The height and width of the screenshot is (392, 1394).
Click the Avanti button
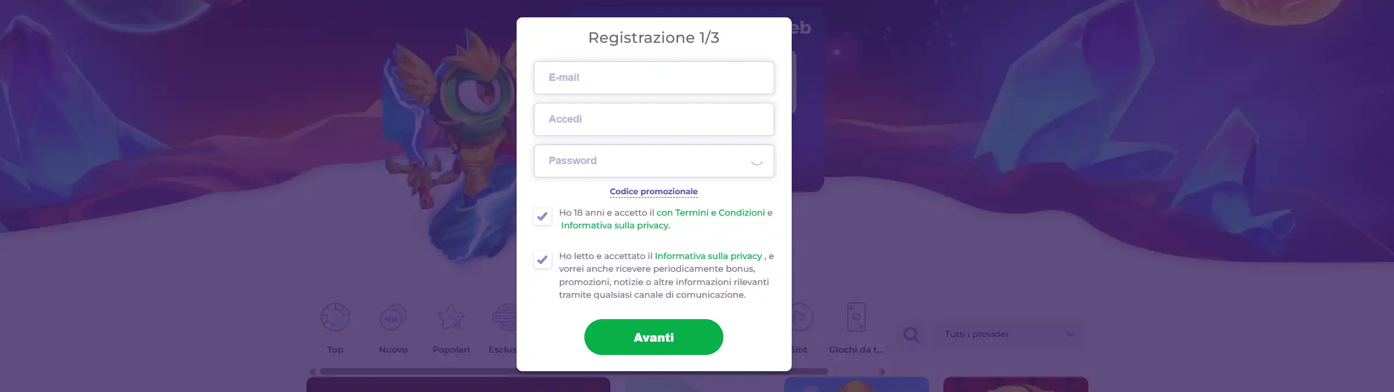tap(653, 337)
